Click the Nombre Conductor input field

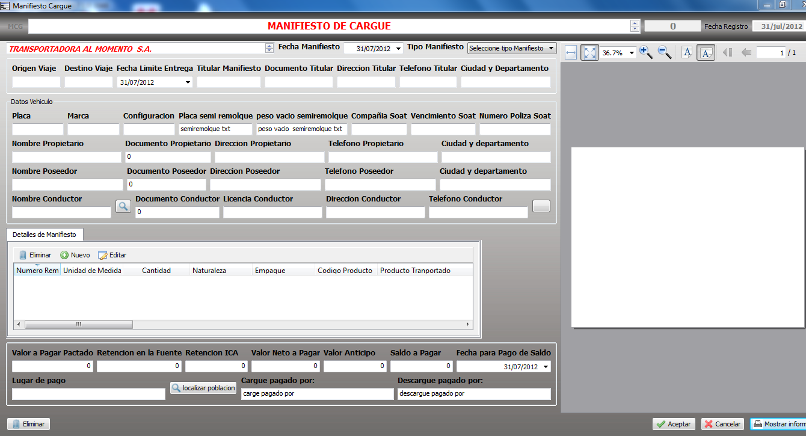point(62,212)
